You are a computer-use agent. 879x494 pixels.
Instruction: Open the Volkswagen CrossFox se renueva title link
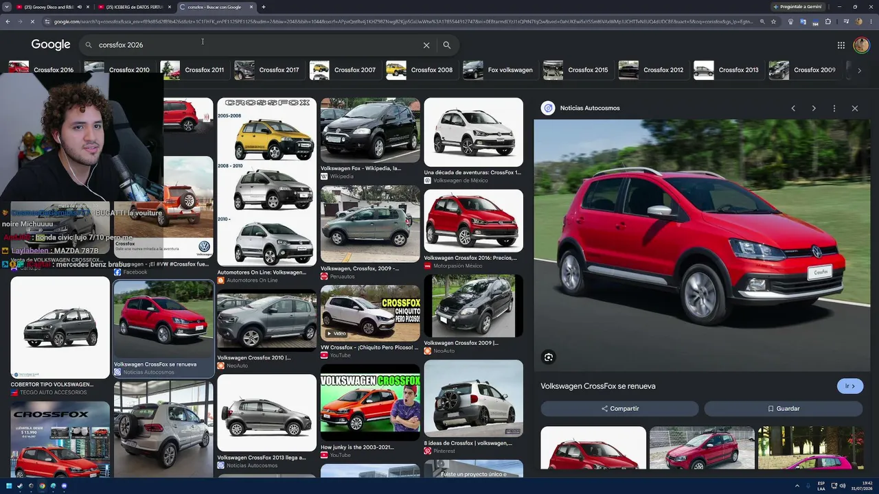[x=598, y=386]
